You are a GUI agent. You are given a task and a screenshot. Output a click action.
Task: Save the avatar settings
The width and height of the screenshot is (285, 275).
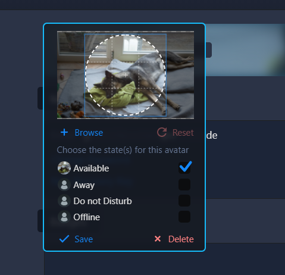tap(84, 239)
